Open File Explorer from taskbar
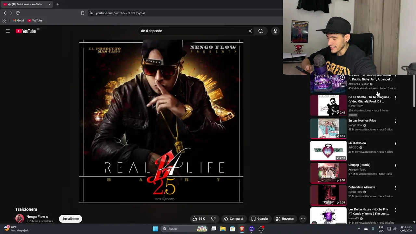Screen dimensions: 416x234 tap(223, 229)
